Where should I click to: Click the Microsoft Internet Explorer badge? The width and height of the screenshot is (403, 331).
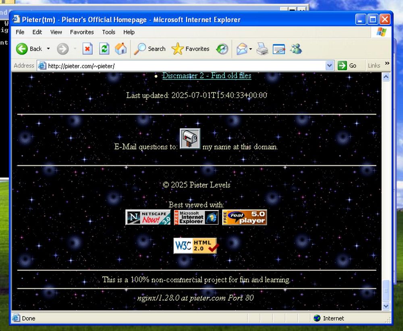tap(196, 217)
